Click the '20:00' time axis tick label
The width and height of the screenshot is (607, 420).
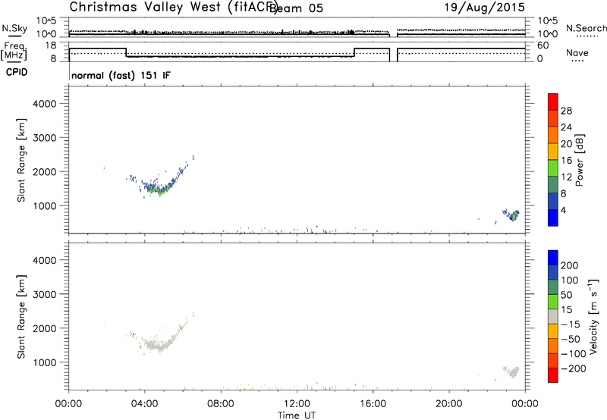449,404
